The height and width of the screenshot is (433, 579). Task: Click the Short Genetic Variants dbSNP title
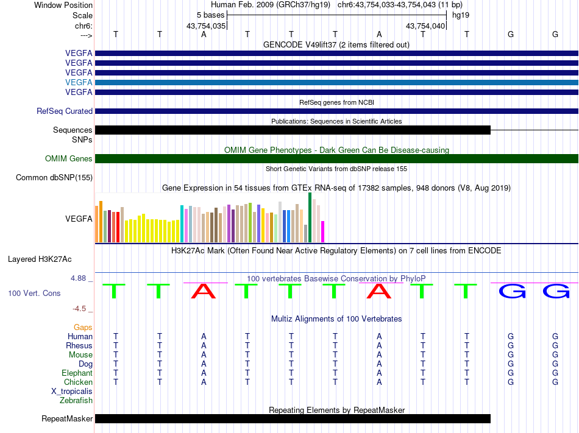point(336,169)
